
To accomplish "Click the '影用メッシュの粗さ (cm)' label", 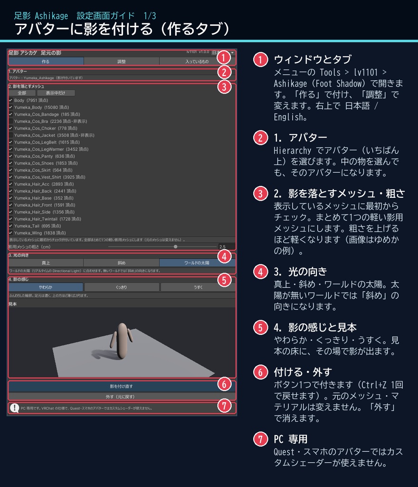I will (29, 247).
